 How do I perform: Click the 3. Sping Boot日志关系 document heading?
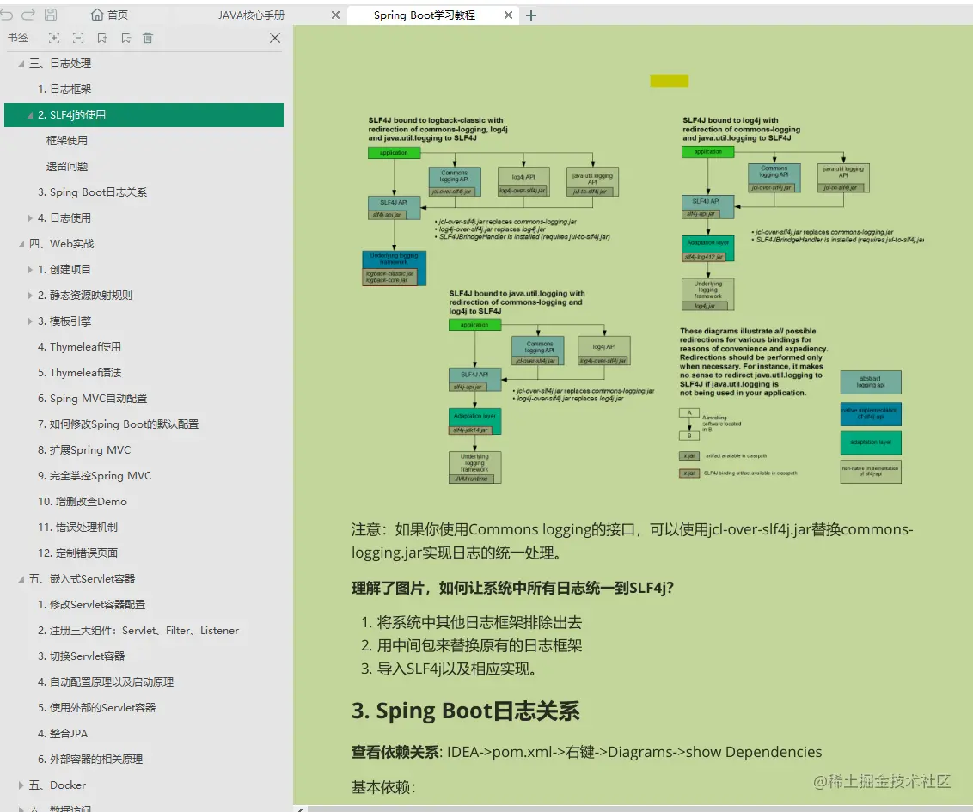pyautogui.click(x=465, y=711)
